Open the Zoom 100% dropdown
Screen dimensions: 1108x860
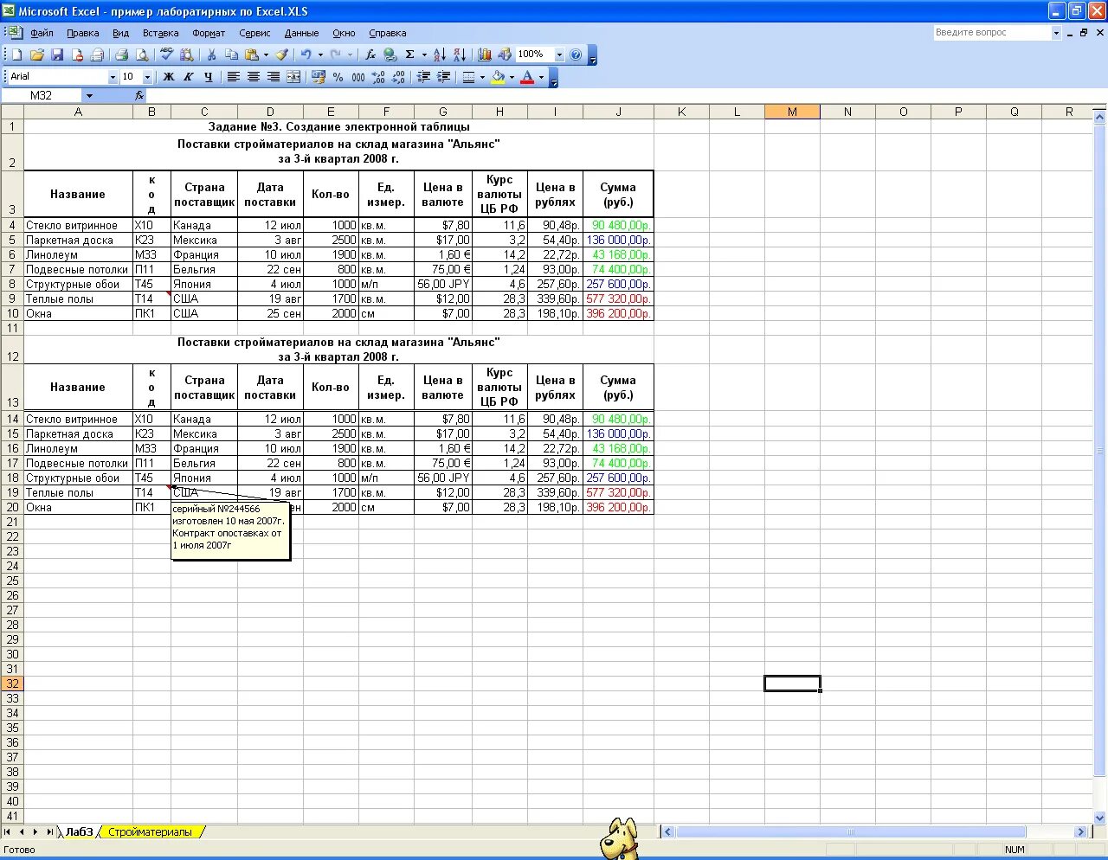[559, 55]
